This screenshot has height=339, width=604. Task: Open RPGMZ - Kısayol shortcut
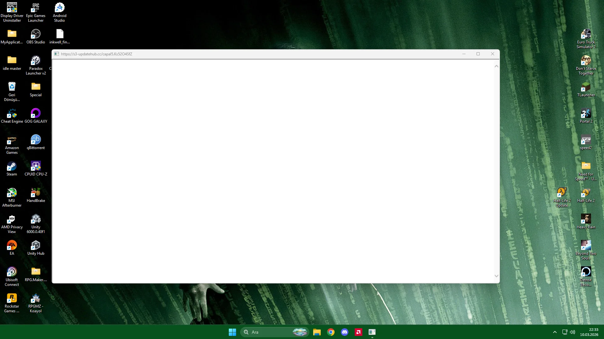(36, 303)
